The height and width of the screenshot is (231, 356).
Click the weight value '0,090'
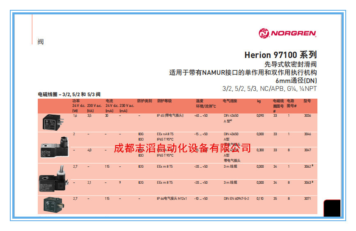pyautogui.click(x=260, y=115)
